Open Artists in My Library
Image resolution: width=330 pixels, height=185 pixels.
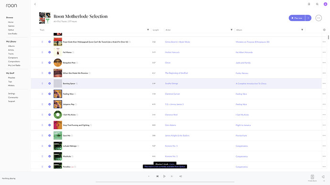point(11,50)
